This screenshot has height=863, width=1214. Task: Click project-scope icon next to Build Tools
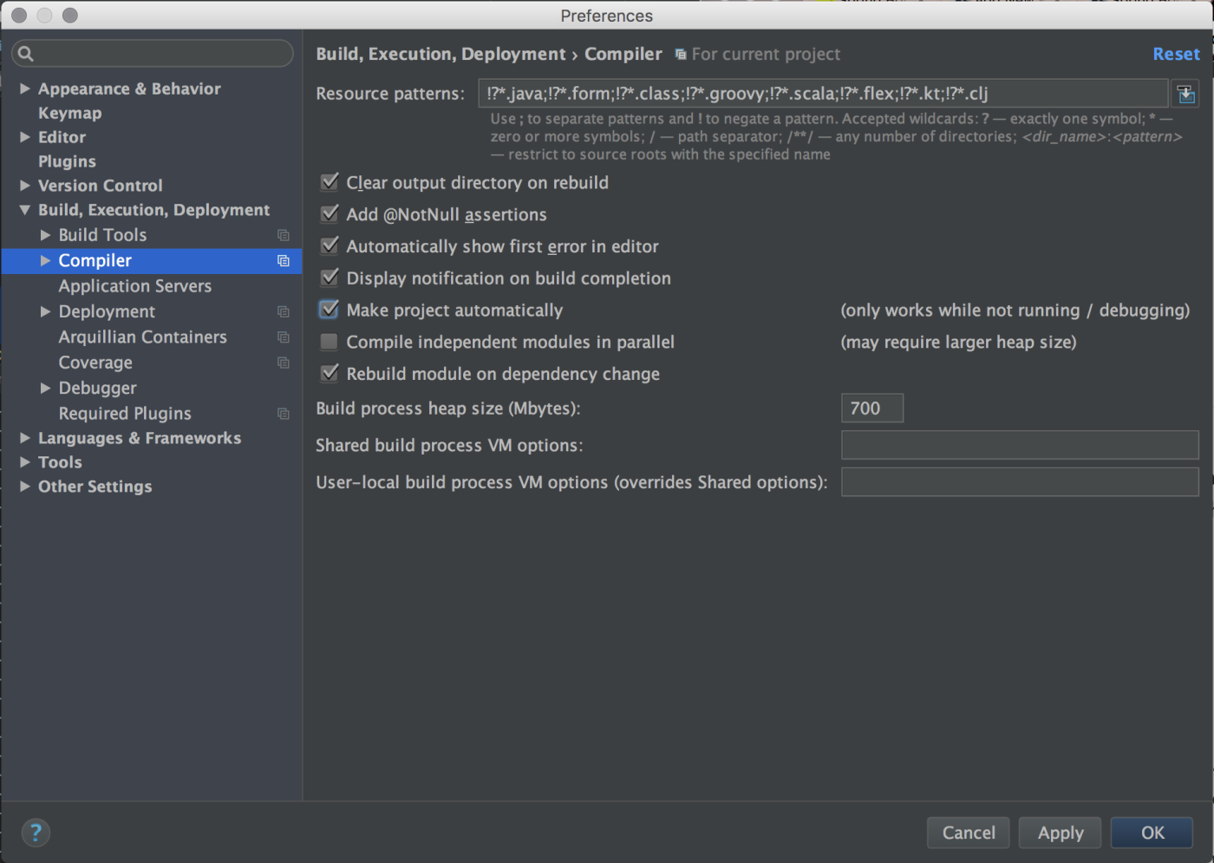283,235
